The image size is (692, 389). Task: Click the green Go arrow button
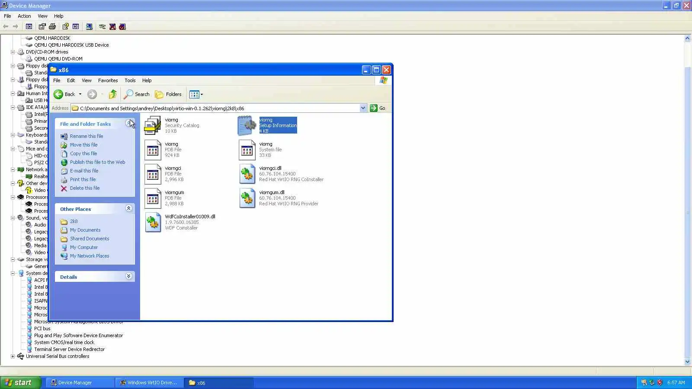tap(374, 108)
